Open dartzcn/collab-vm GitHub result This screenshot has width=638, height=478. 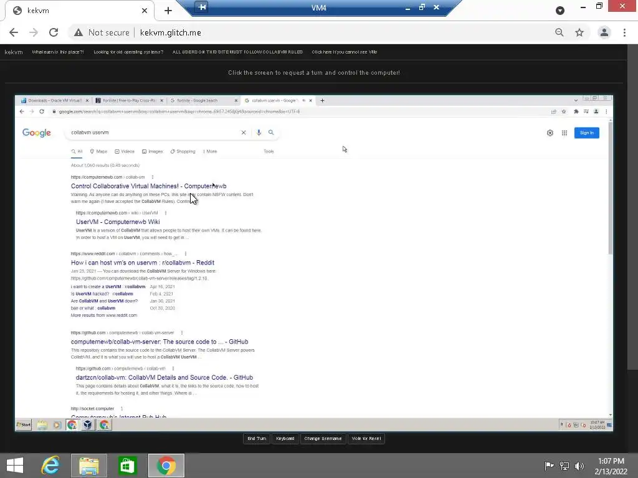[x=164, y=378]
